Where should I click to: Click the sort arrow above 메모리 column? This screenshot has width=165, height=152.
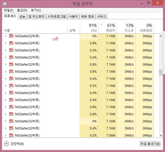102,24
